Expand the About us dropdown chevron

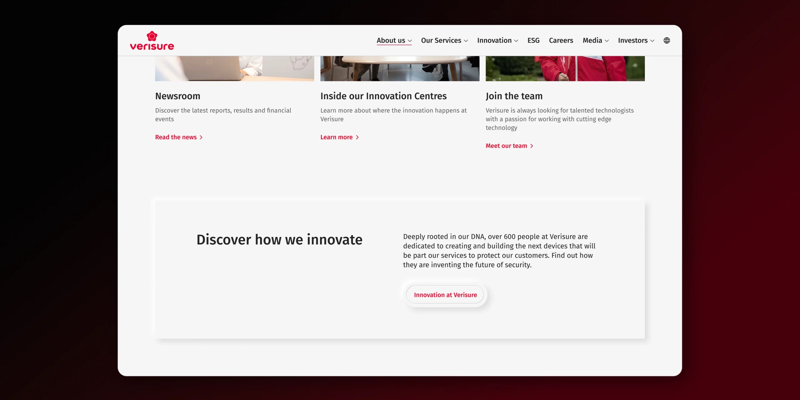(410, 41)
